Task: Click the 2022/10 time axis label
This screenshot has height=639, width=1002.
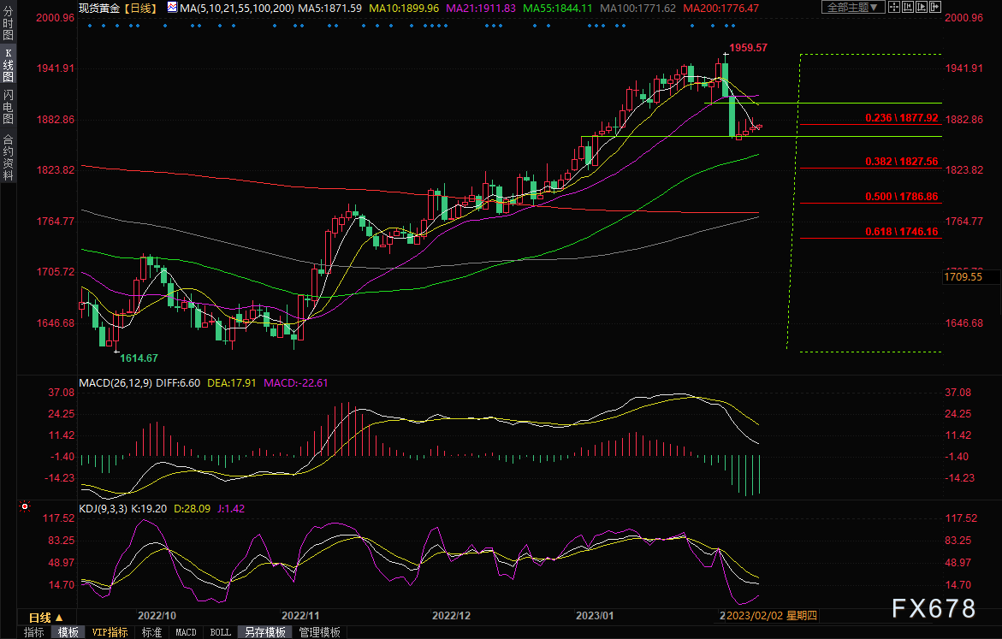Action: (x=157, y=615)
